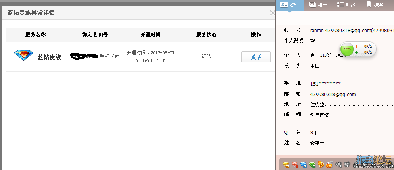Click the 服务名称 column header
Image resolution: width=394 pixels, height=170 pixels.
[x=35, y=35]
